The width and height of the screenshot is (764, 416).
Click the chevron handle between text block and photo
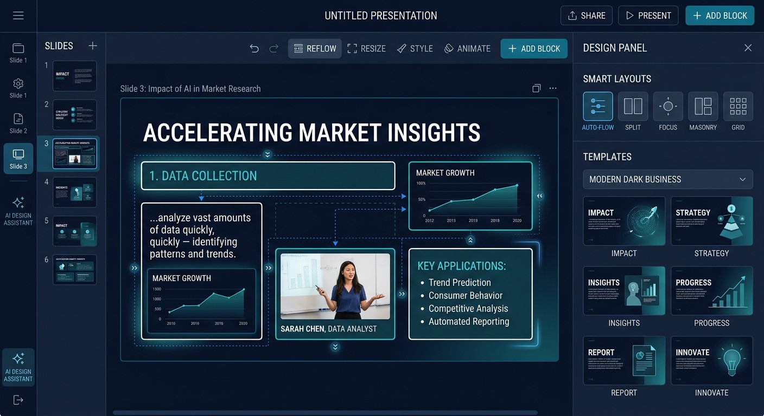269,268
